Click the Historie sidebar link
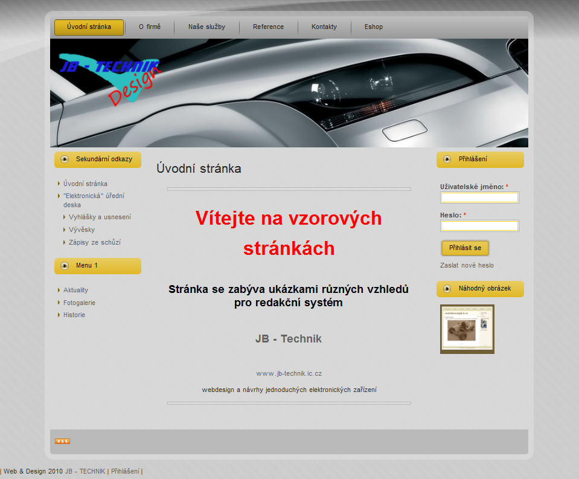579x479 pixels. pos(74,315)
